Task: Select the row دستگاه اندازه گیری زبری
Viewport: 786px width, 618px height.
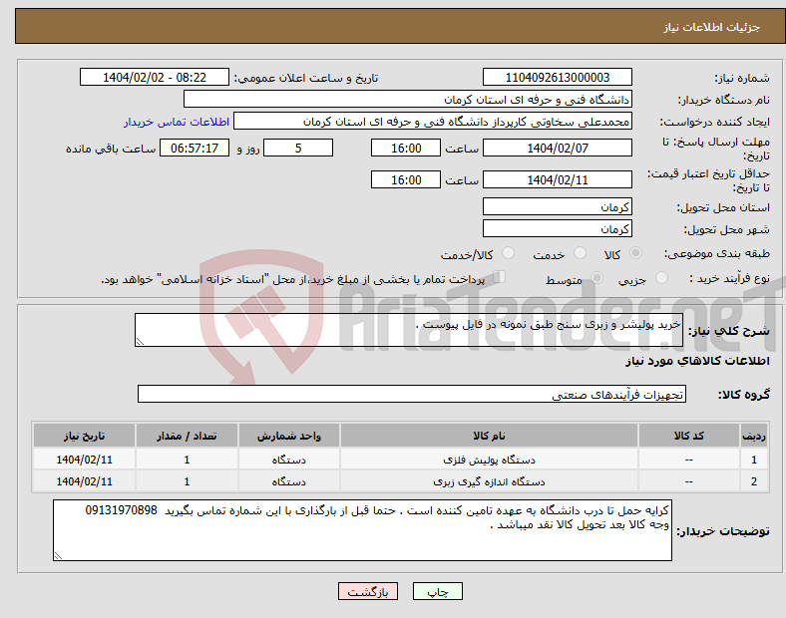Action: coord(401,481)
